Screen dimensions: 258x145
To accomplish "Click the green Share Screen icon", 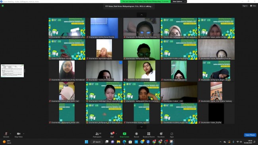I will 124,134.
